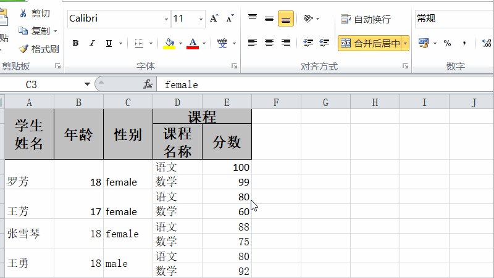Click the Merge and Center (合并后居中) button
Viewport: 494px width, 278px height.
pos(369,43)
